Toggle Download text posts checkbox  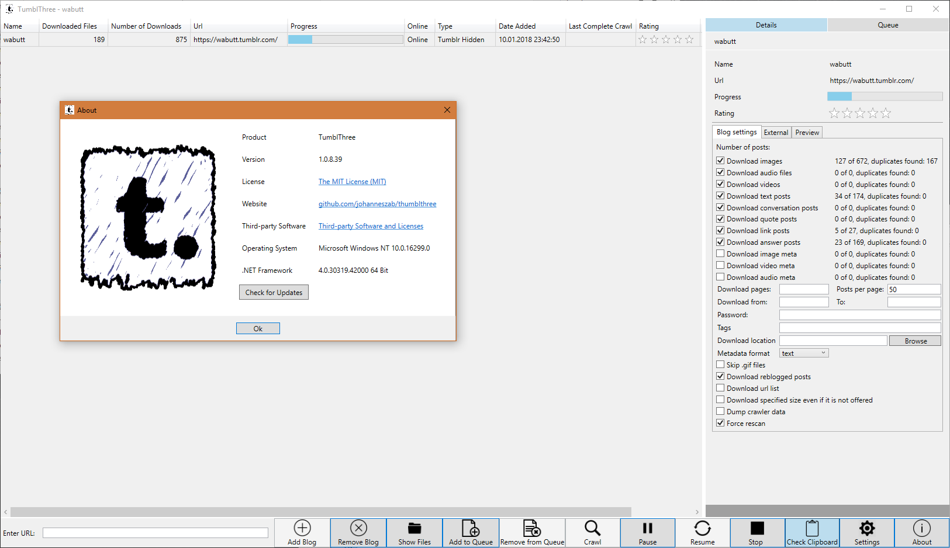(720, 196)
